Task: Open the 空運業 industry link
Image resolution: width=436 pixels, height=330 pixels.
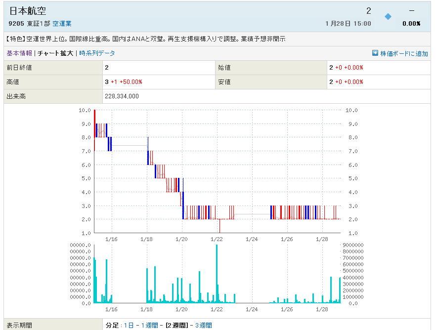Action: coord(62,24)
